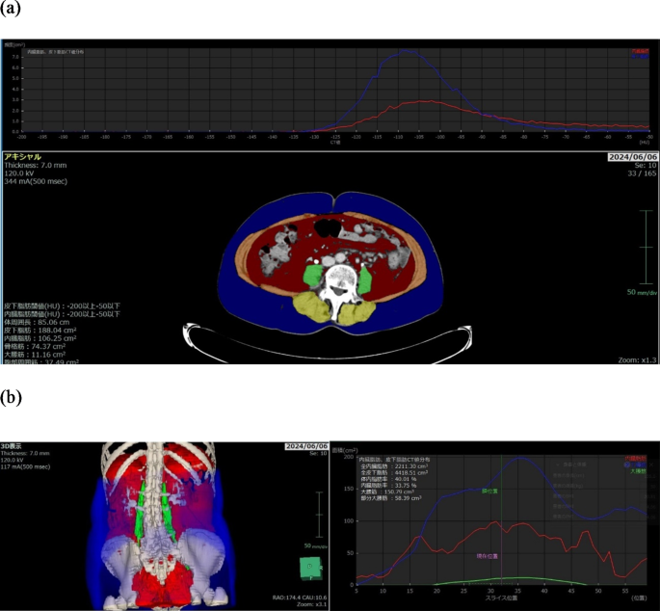Click the 2024/06/06 date label in axial view
This screenshot has width=660, height=611.
(x=633, y=157)
